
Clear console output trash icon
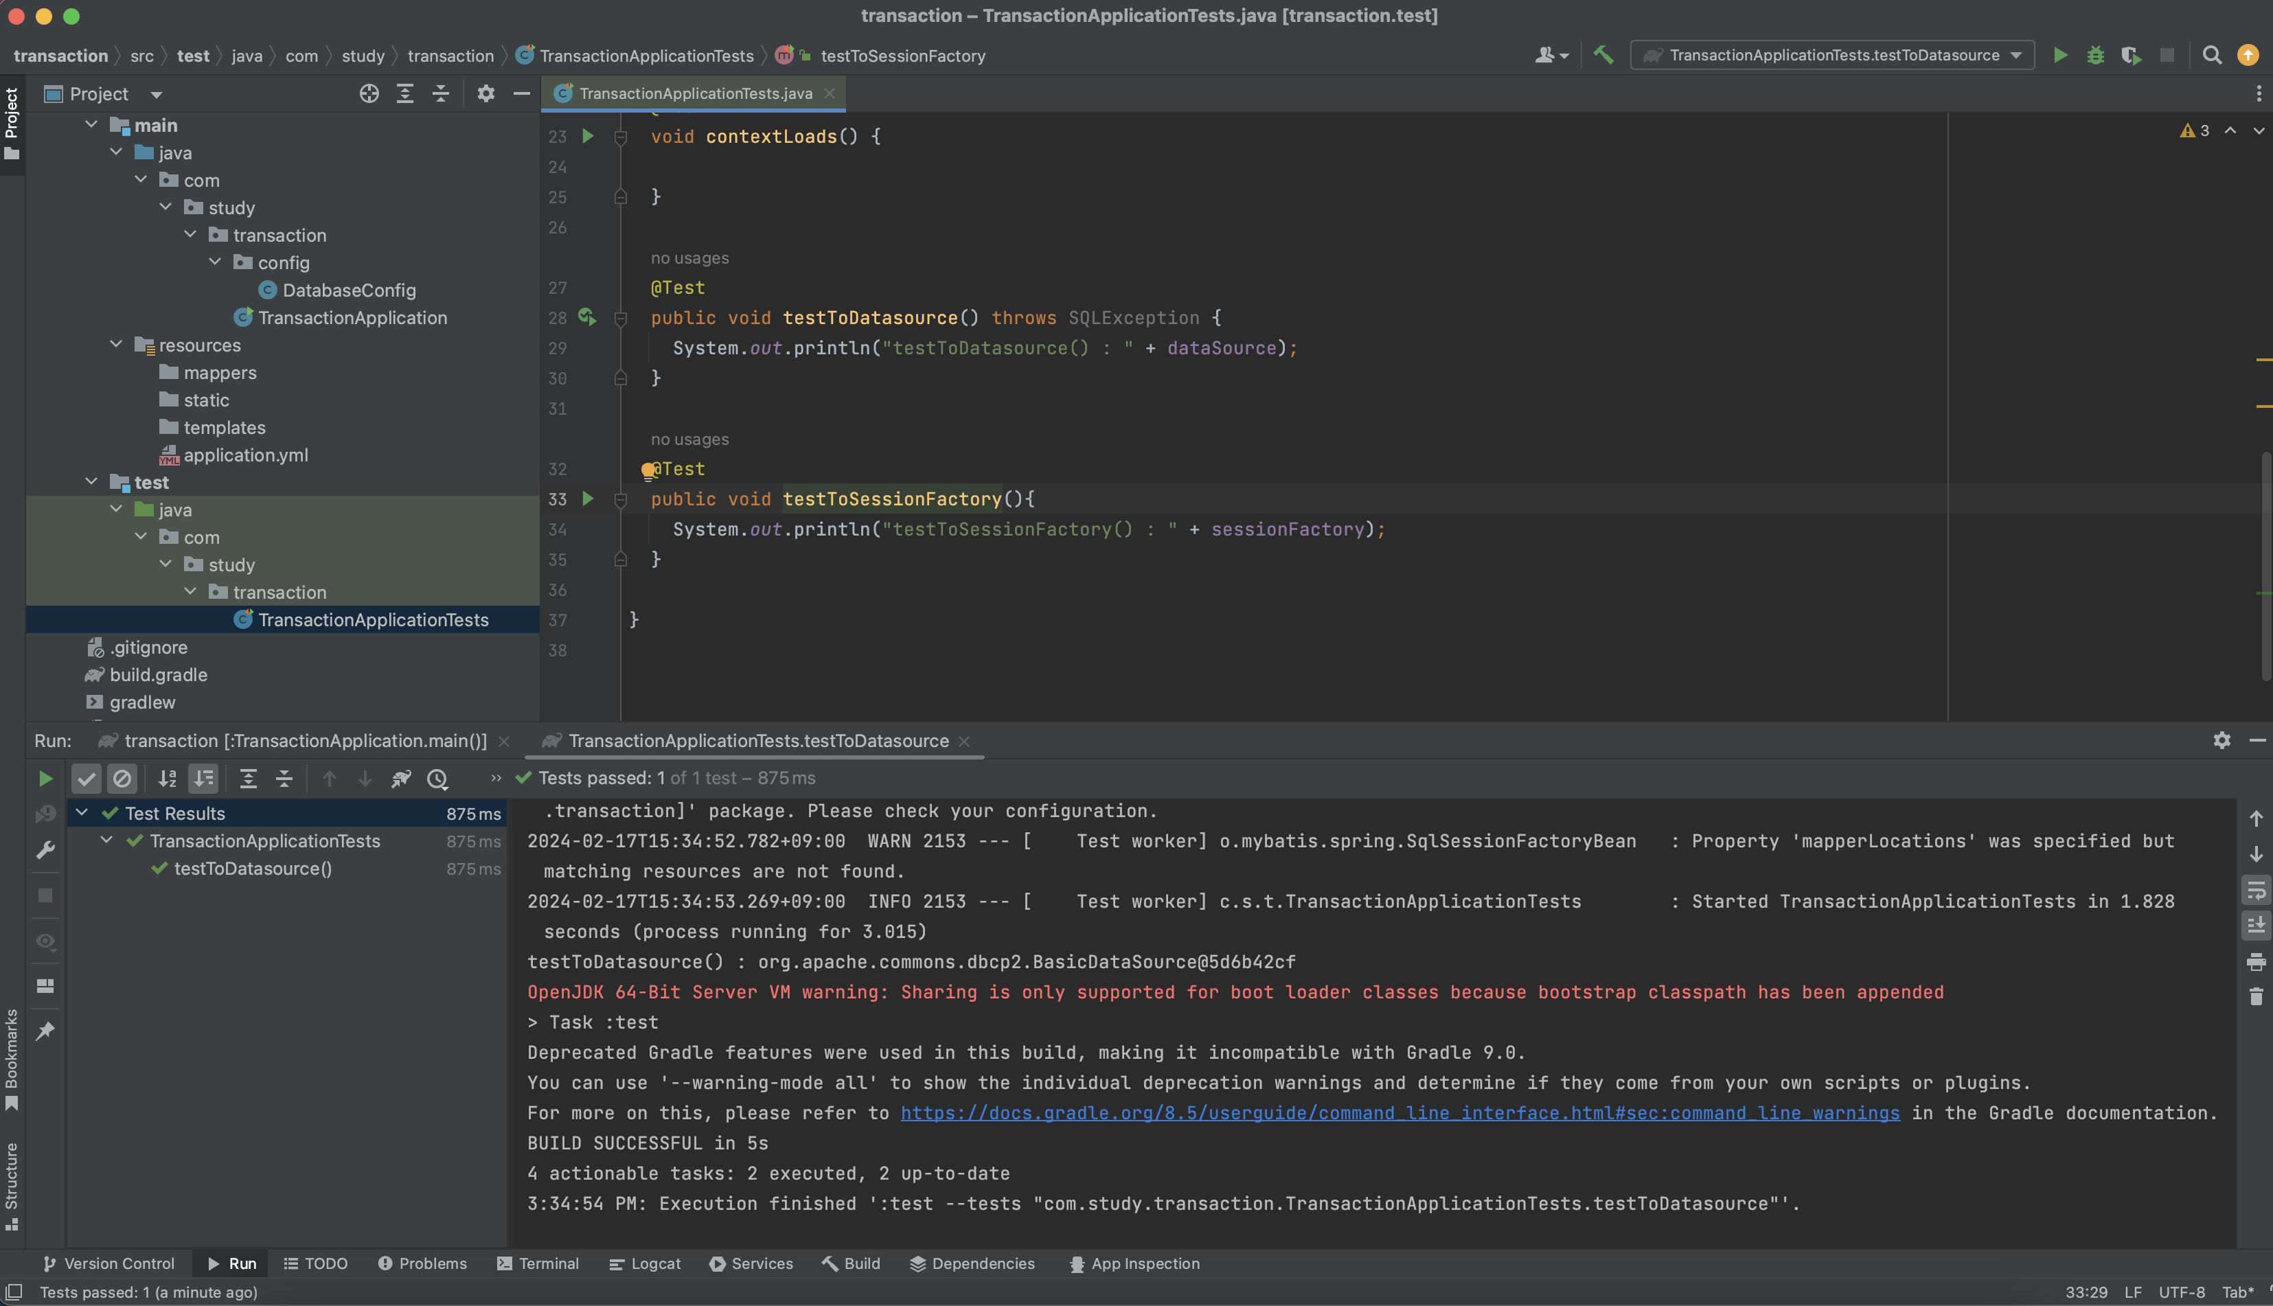click(2256, 996)
